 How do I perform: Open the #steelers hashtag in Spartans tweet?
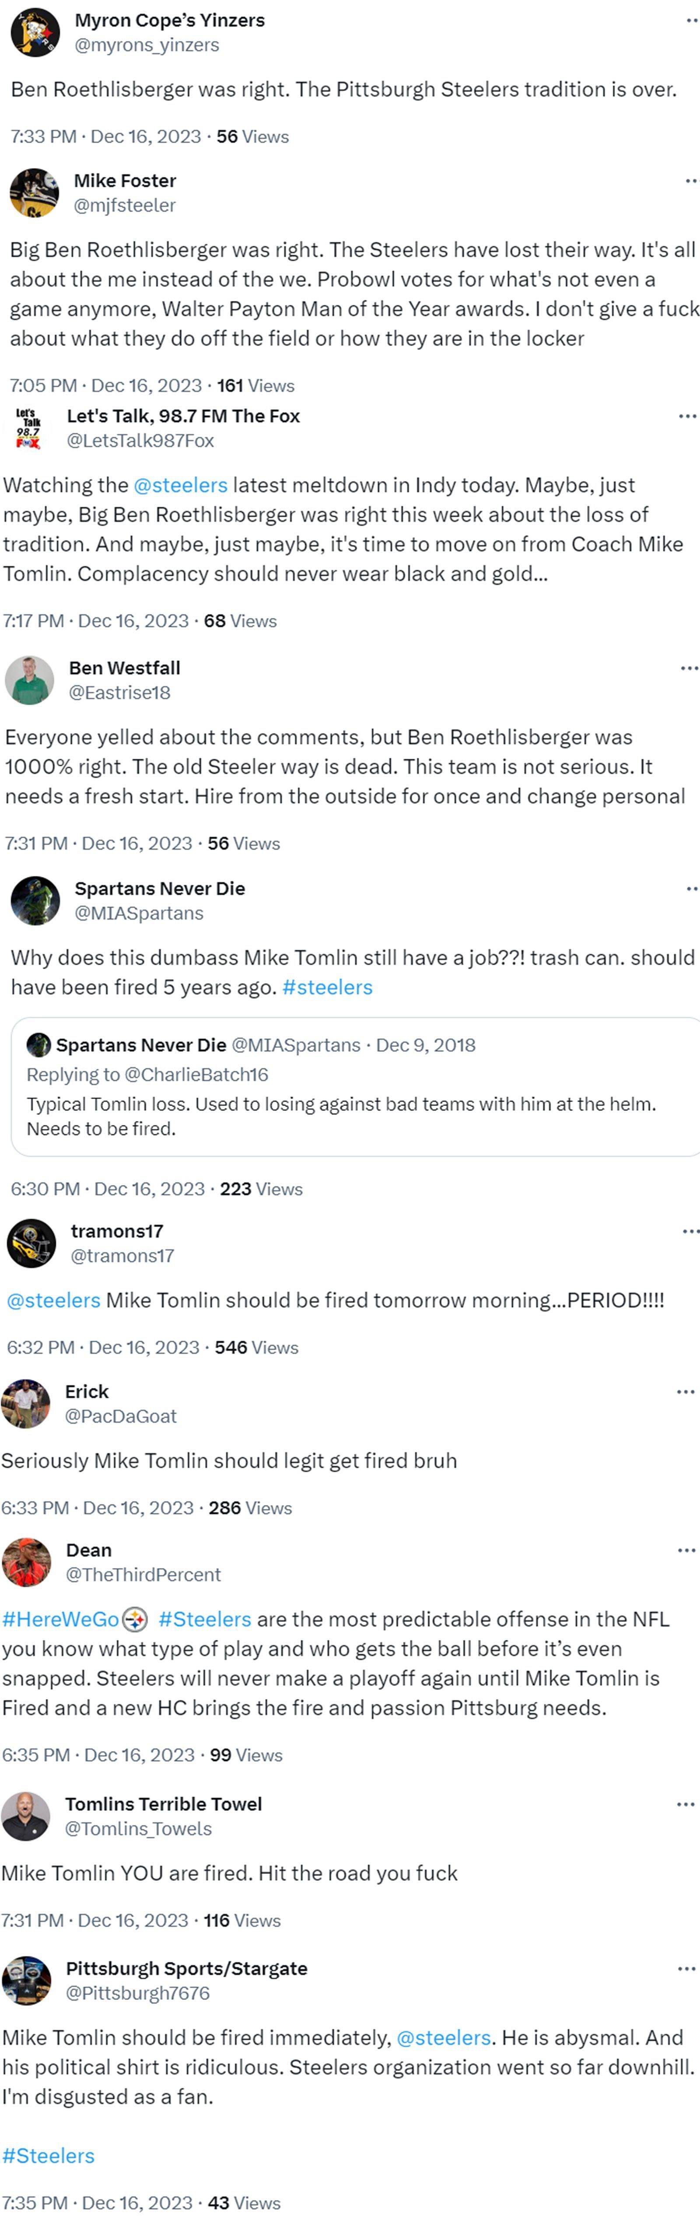328,987
